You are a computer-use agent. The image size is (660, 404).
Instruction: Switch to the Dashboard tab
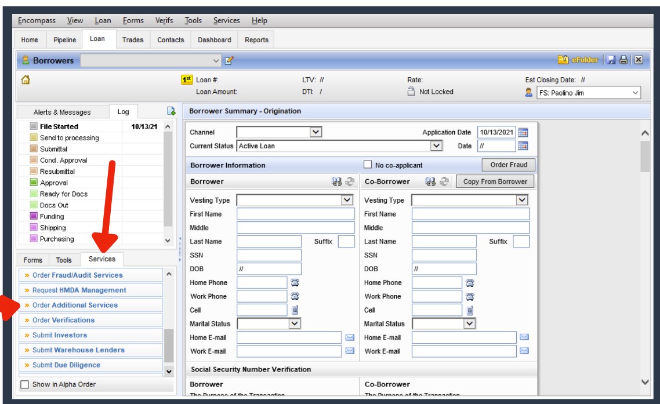point(214,39)
